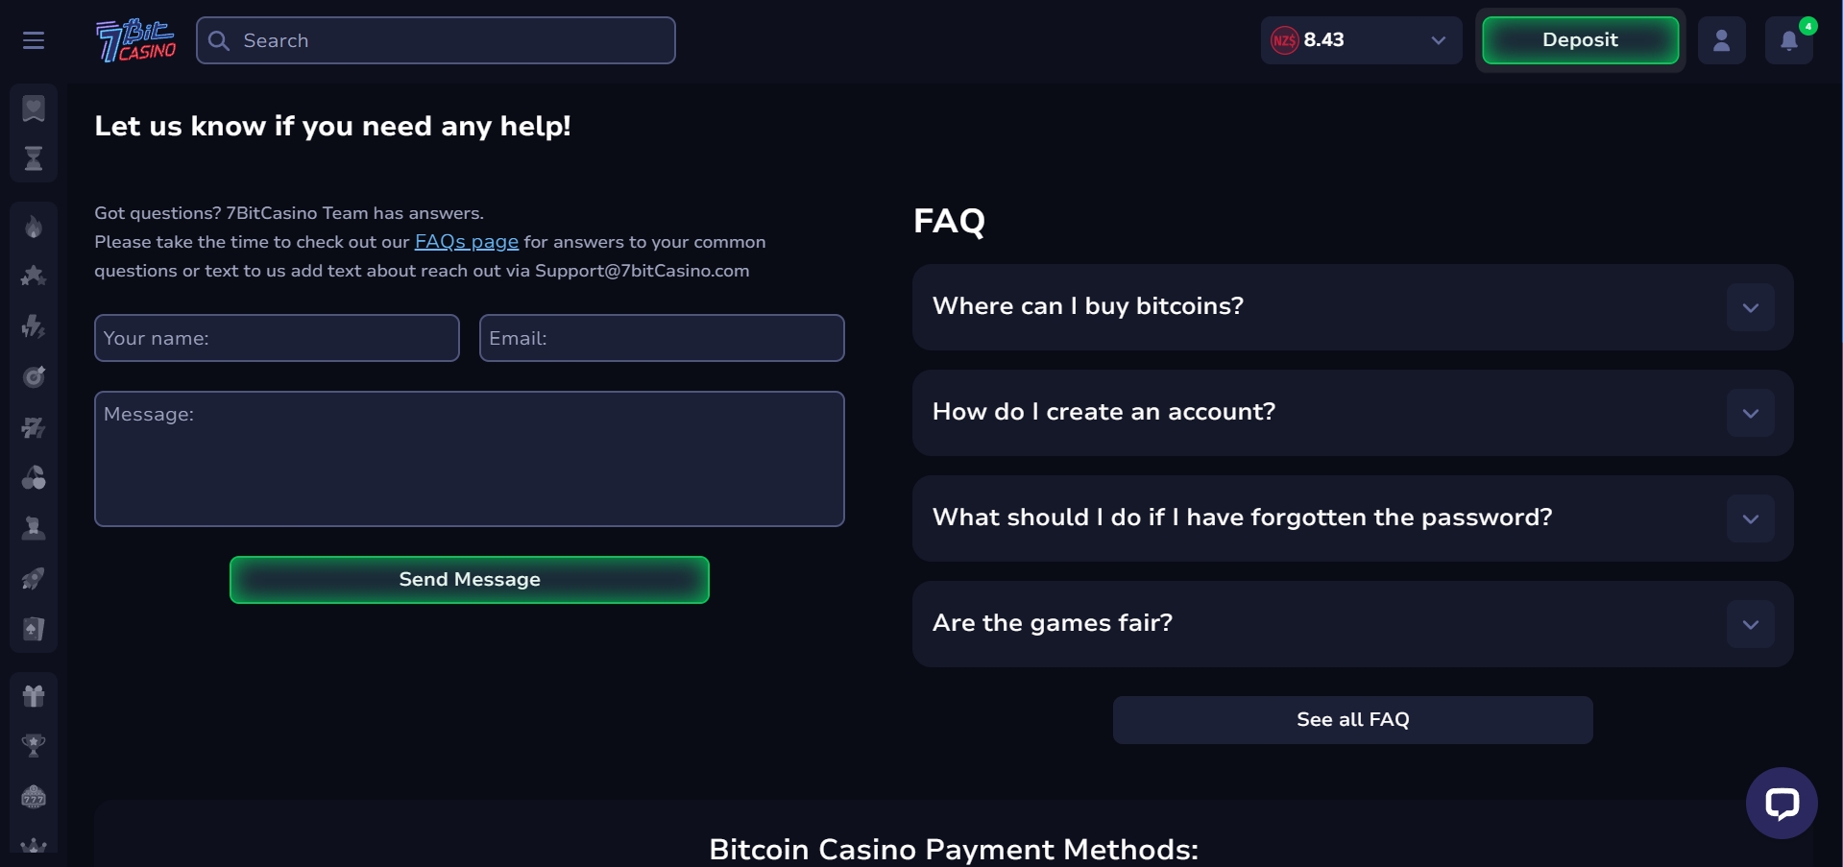Open the user profile icon
Viewport: 1843px width, 867px height.
[x=1722, y=40]
